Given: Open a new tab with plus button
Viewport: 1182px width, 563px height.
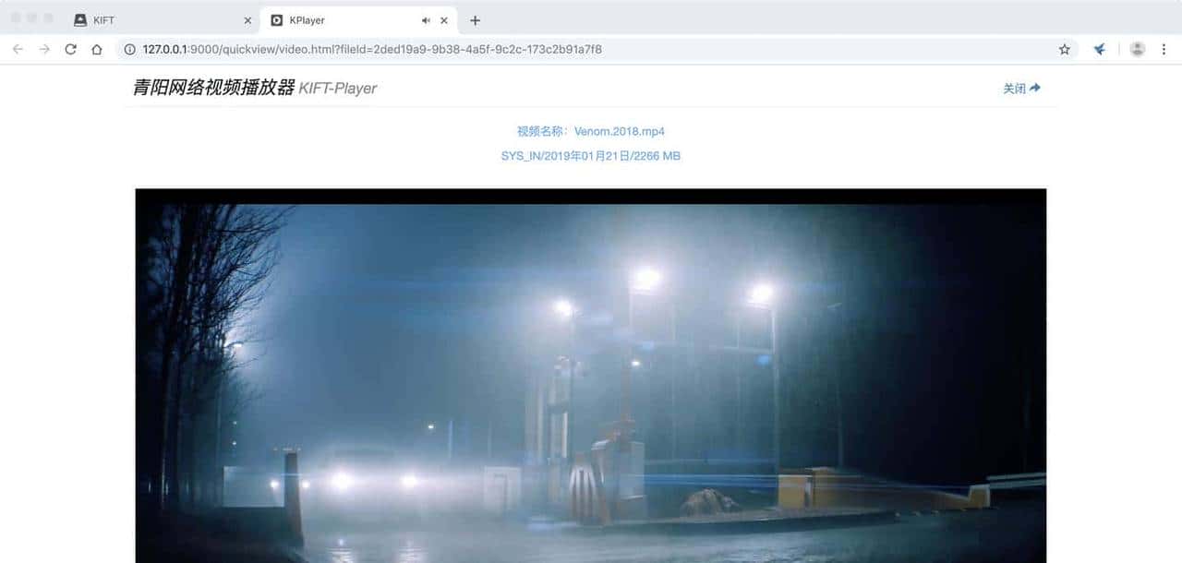Looking at the screenshot, I should tap(475, 20).
